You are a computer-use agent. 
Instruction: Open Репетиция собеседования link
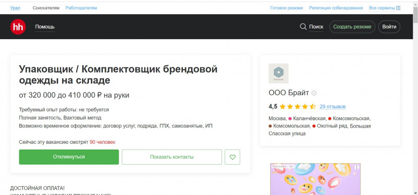(336, 8)
